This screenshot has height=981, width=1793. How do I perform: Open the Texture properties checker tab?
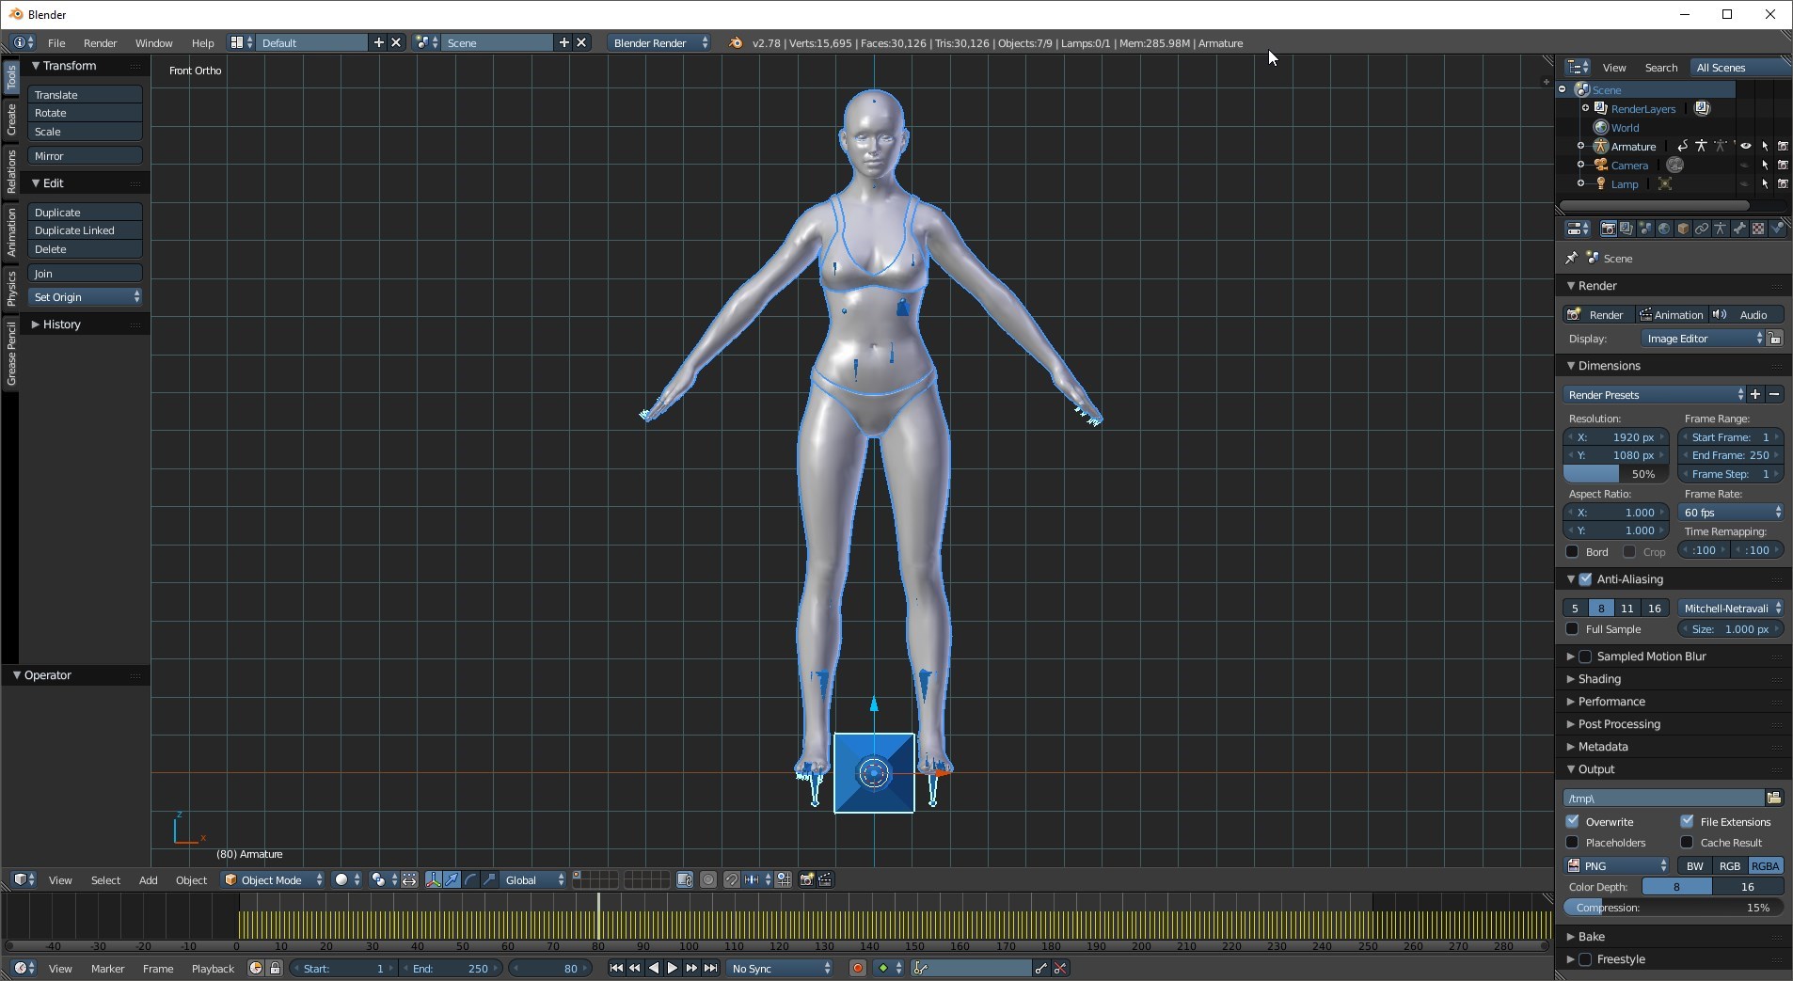pyautogui.click(x=1758, y=229)
